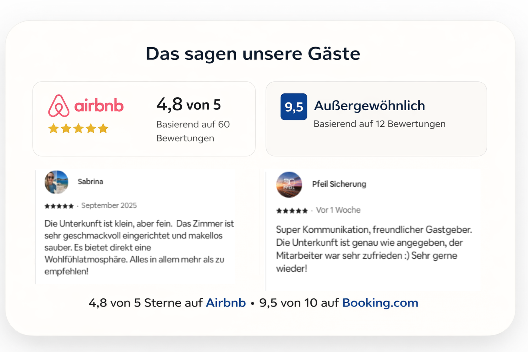
Task: Click 'Basierend auf 60 Bewertungen' text
Action: point(193,131)
